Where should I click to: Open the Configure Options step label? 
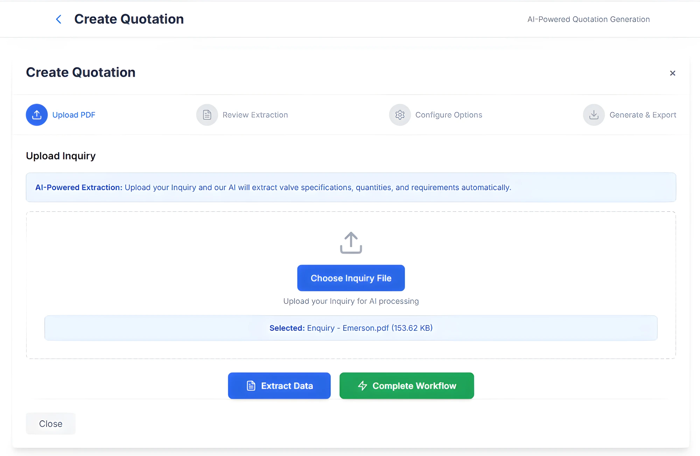tap(449, 115)
